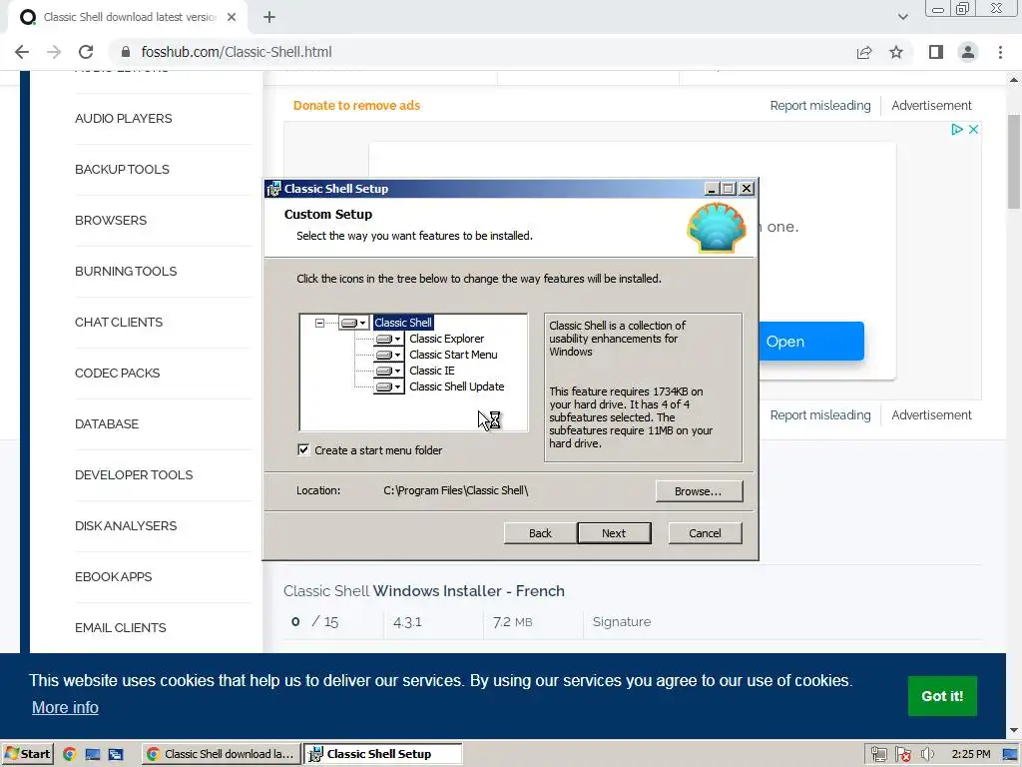Viewport: 1022px width, 767px height.
Task: Open the tab search chevron
Action: click(x=902, y=17)
